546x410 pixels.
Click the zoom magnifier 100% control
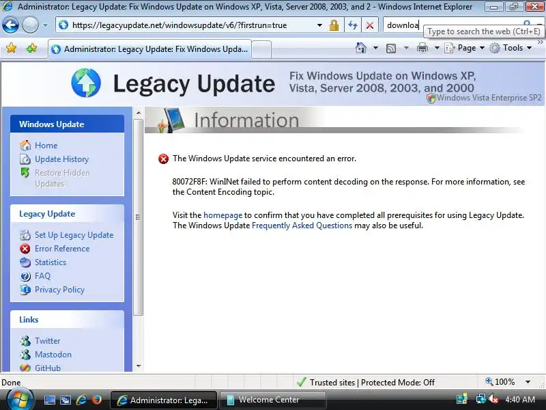[500, 382]
